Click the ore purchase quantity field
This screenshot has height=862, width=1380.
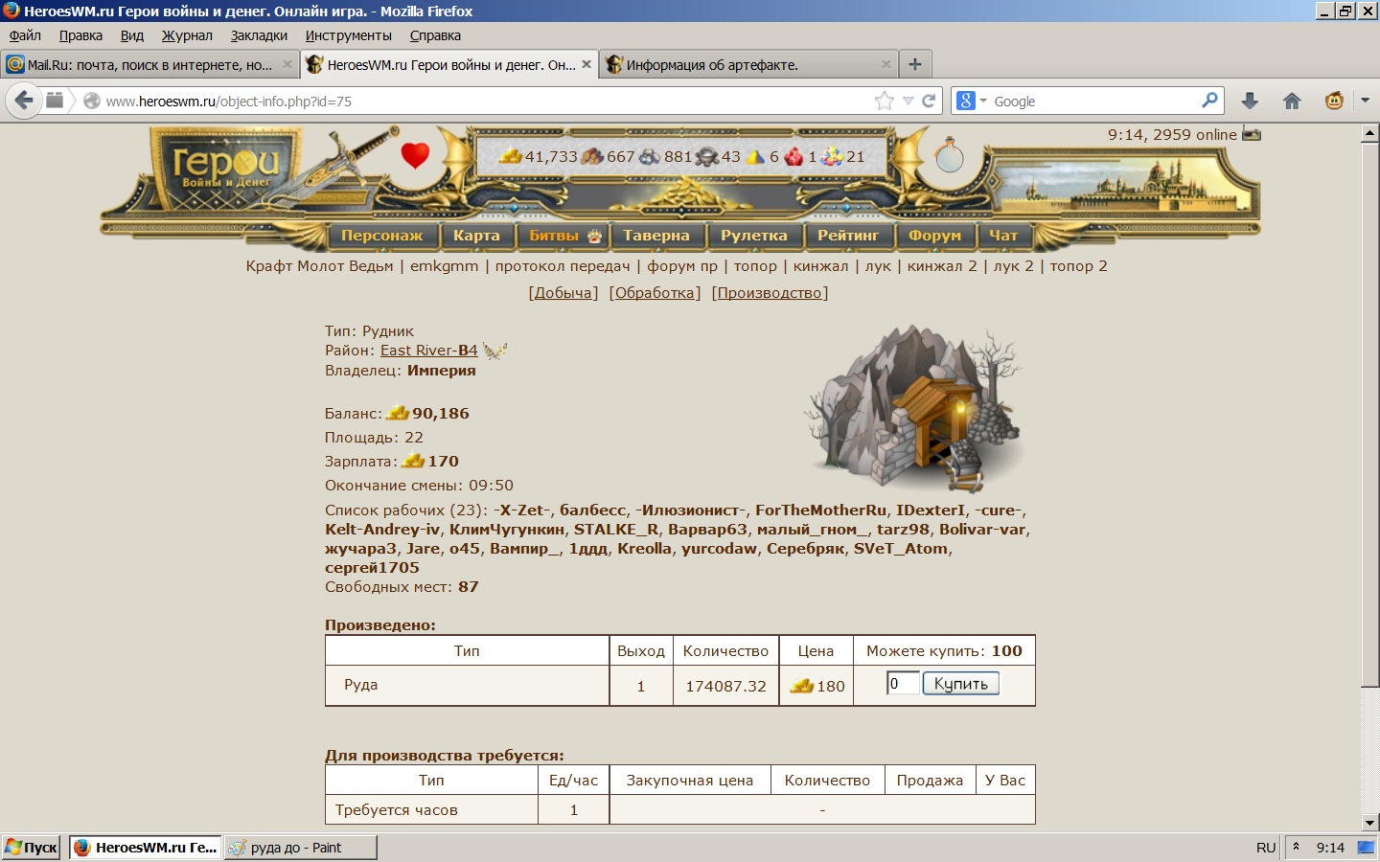[x=902, y=683]
